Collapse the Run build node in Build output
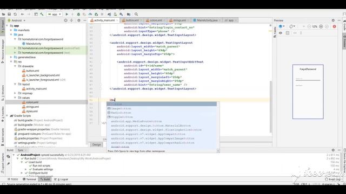This screenshot has width=346, height=194. [x=18, y=158]
